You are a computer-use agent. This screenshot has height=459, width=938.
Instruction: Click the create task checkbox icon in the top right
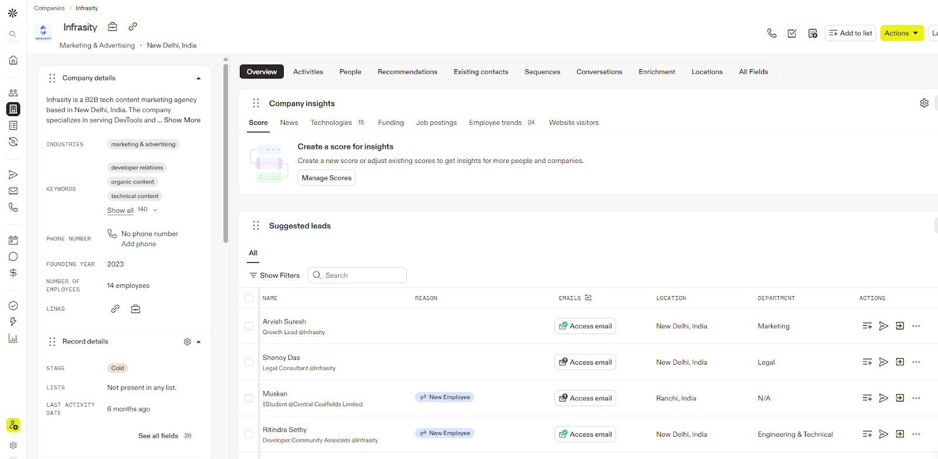point(792,33)
